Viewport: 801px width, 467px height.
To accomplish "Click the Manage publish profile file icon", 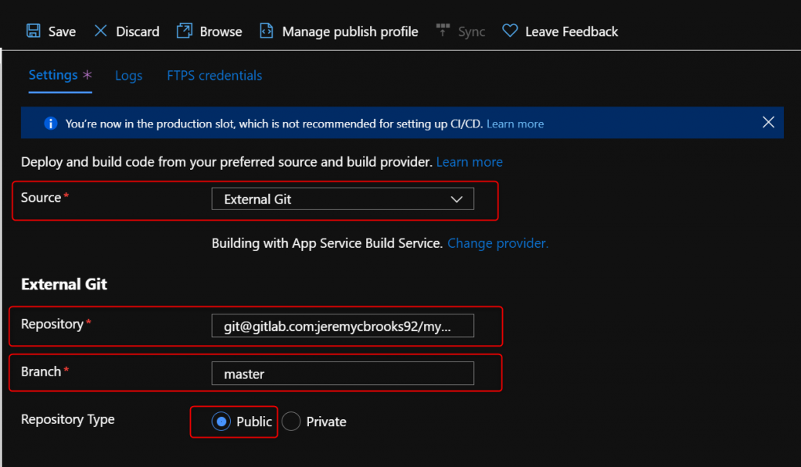I will [266, 31].
